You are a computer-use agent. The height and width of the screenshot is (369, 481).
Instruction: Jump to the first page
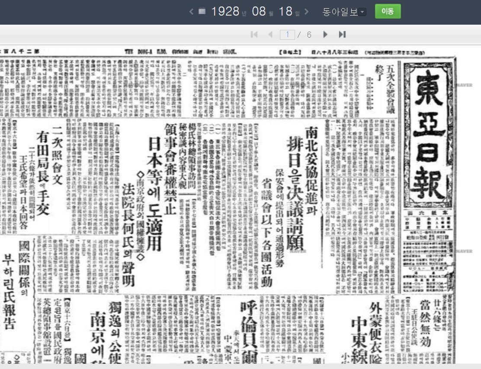pyautogui.click(x=254, y=34)
